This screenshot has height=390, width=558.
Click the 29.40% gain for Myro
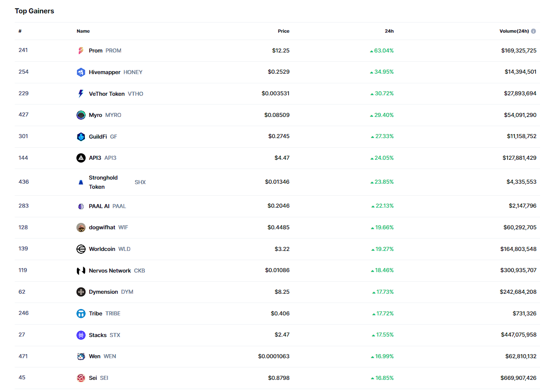pyautogui.click(x=382, y=115)
